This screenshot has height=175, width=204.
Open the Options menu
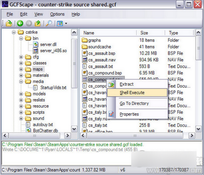[x=57, y=14]
